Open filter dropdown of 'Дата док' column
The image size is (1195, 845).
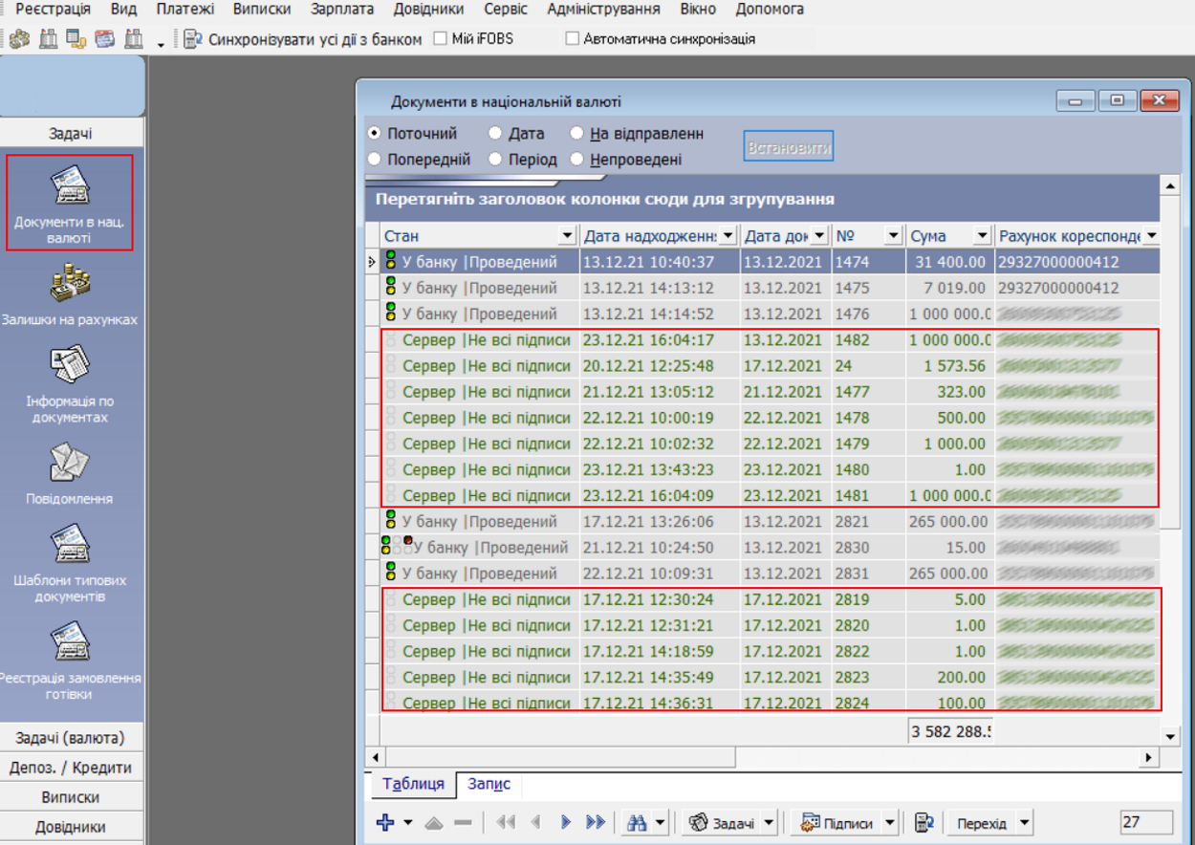pos(819,236)
